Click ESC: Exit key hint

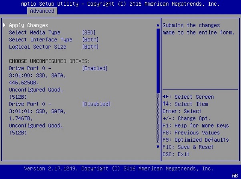point(176,154)
